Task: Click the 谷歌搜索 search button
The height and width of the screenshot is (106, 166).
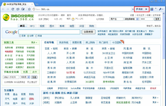Action: [x=89, y=32]
